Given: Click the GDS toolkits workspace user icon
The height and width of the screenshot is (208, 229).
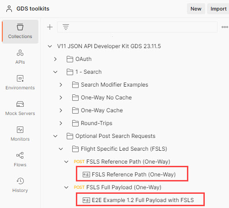Looking at the screenshot, I should click(x=9, y=9).
